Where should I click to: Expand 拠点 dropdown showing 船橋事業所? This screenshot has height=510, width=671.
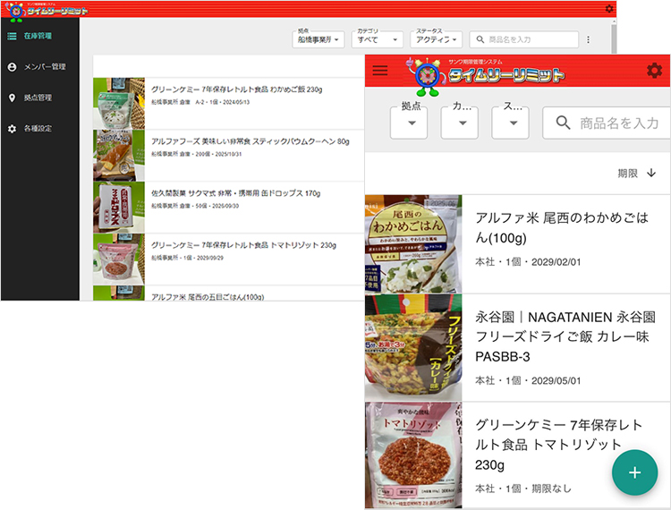click(319, 39)
